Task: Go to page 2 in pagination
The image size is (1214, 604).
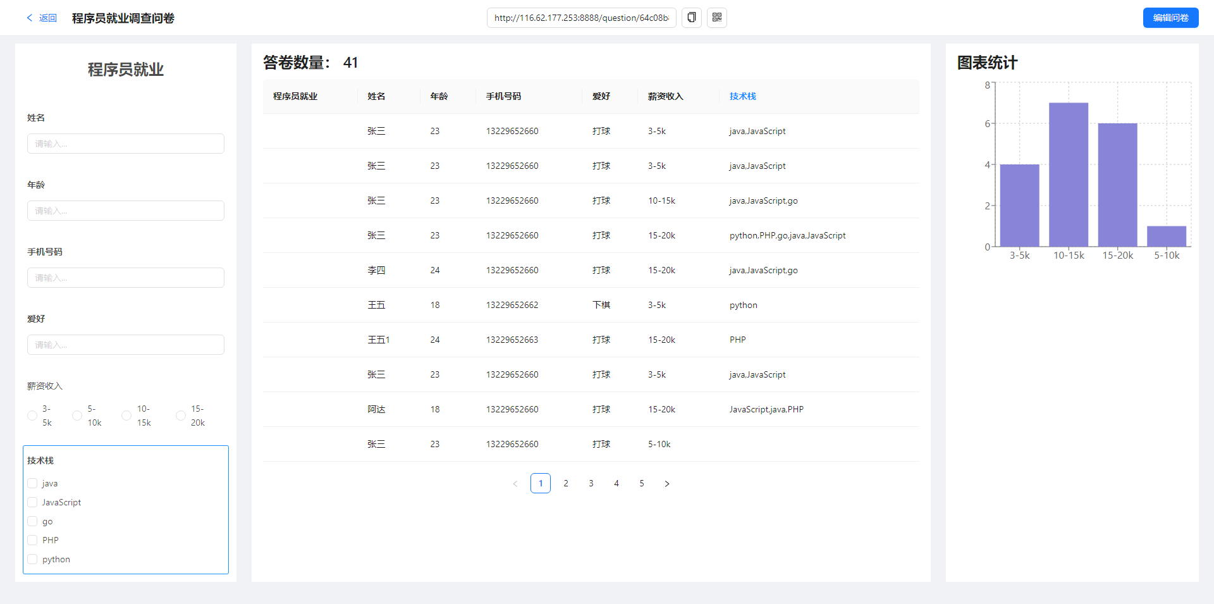Action: tap(566, 483)
